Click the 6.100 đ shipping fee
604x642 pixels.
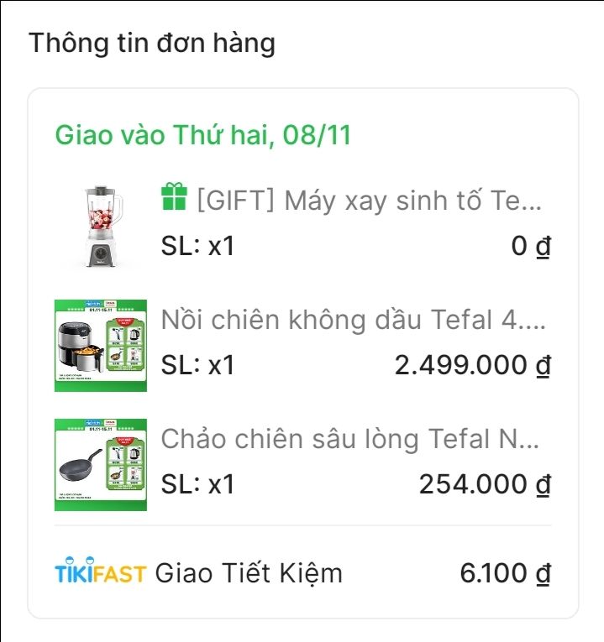(x=505, y=574)
